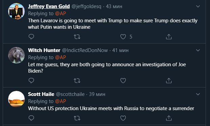This screenshot has height=126, width=210.
Task: Like Witch Hunter's tweet
Action: click(123, 81)
